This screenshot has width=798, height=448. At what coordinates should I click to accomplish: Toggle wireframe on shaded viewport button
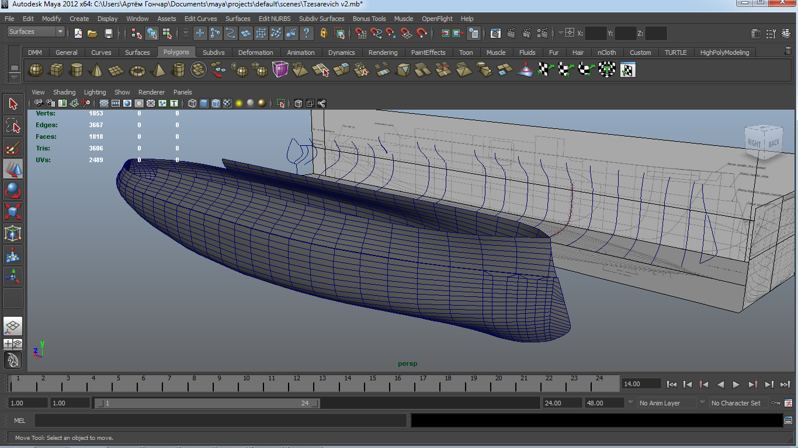(x=216, y=103)
